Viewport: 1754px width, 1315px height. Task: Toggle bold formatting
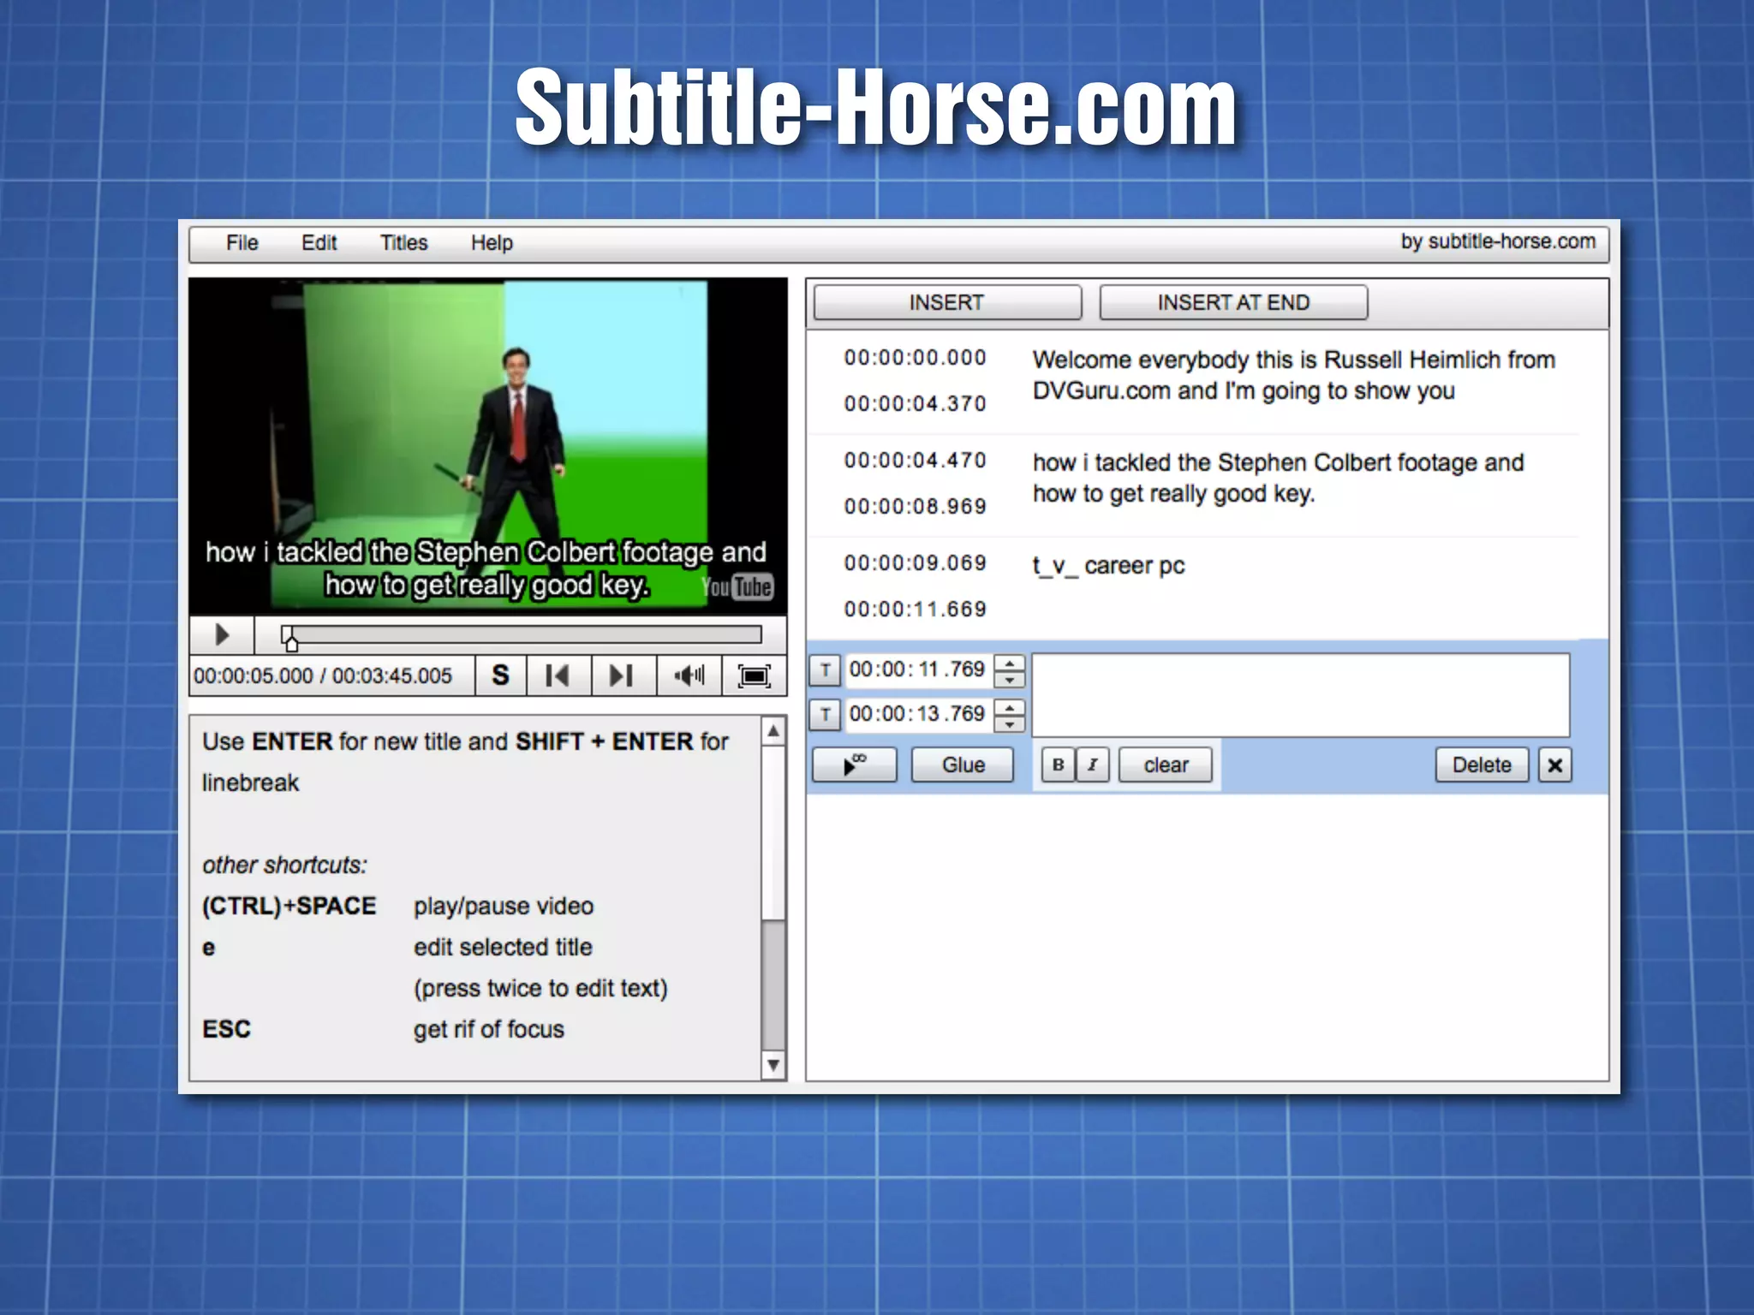1058,765
